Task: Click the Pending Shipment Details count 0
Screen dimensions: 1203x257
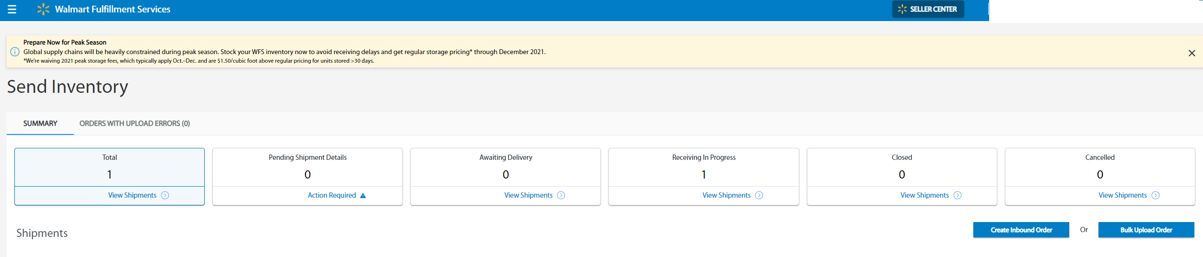Action: [x=307, y=175]
